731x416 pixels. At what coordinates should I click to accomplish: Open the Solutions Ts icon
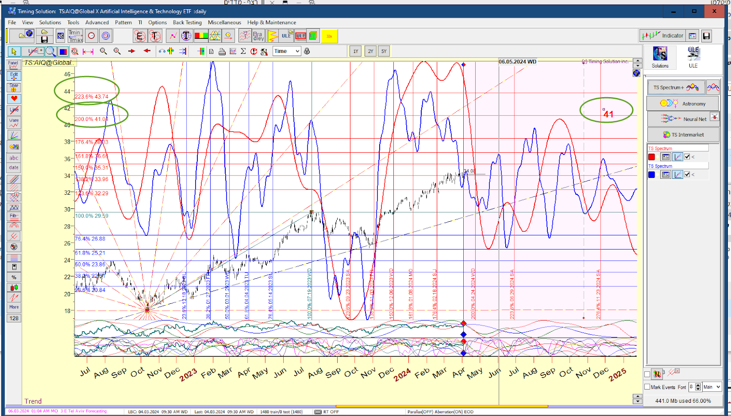[660, 57]
